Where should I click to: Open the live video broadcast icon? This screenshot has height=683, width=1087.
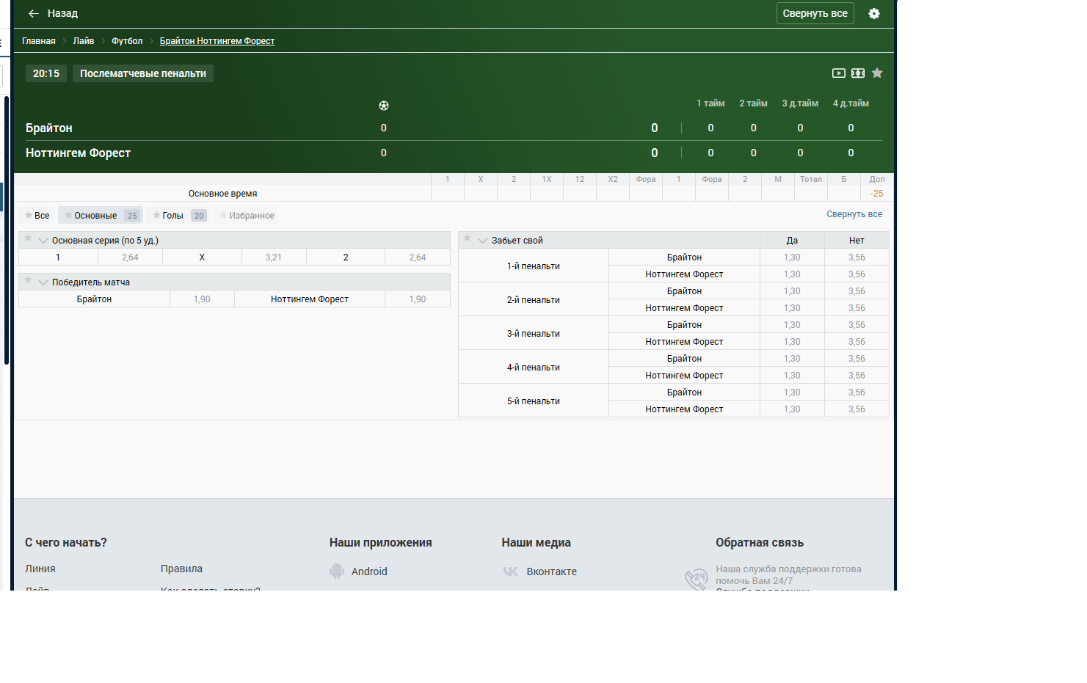point(838,73)
